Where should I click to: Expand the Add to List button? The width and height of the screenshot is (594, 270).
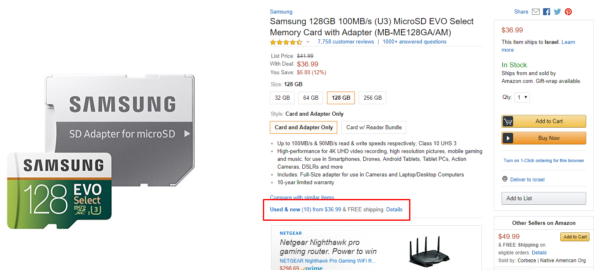[543, 198]
